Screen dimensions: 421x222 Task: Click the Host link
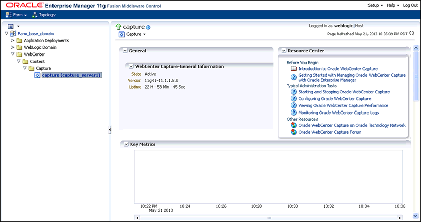tap(359, 26)
